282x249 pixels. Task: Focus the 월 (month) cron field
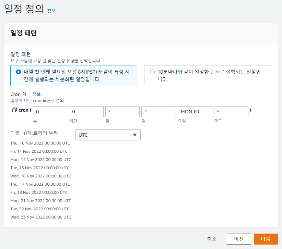pyautogui.click(x=158, y=112)
